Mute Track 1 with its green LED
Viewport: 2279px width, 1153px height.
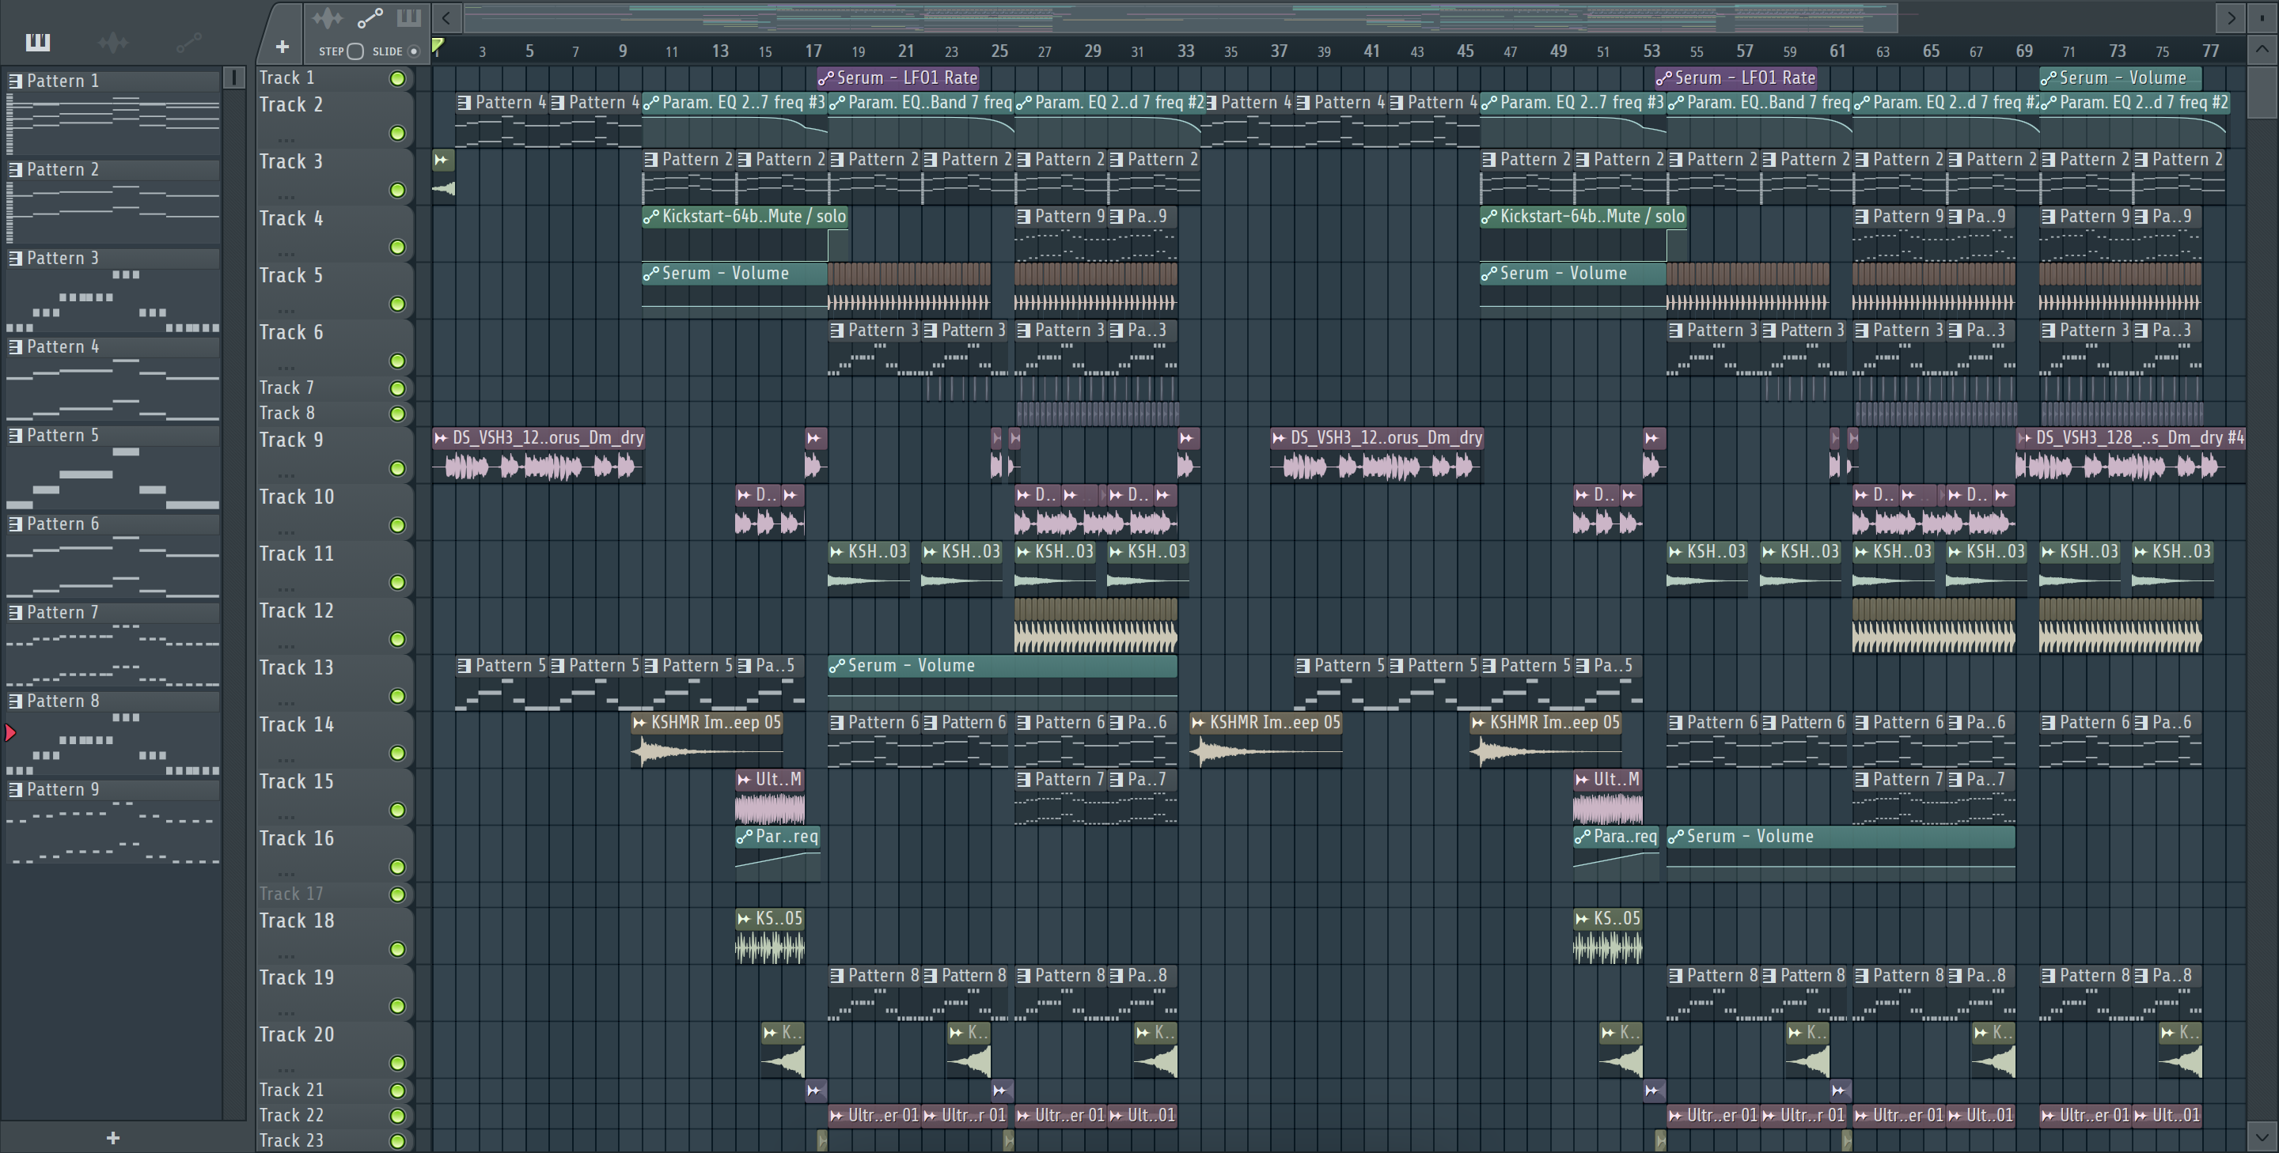point(398,79)
